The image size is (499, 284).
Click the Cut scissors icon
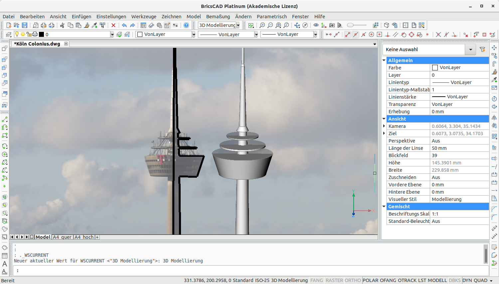(x=62, y=25)
